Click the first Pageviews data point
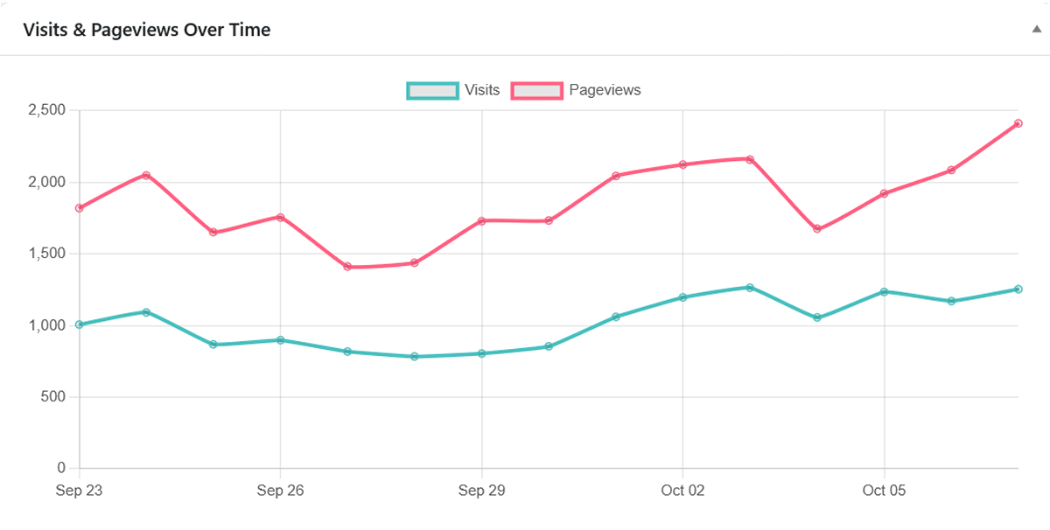This screenshot has height=530, width=1050. pyautogui.click(x=79, y=208)
